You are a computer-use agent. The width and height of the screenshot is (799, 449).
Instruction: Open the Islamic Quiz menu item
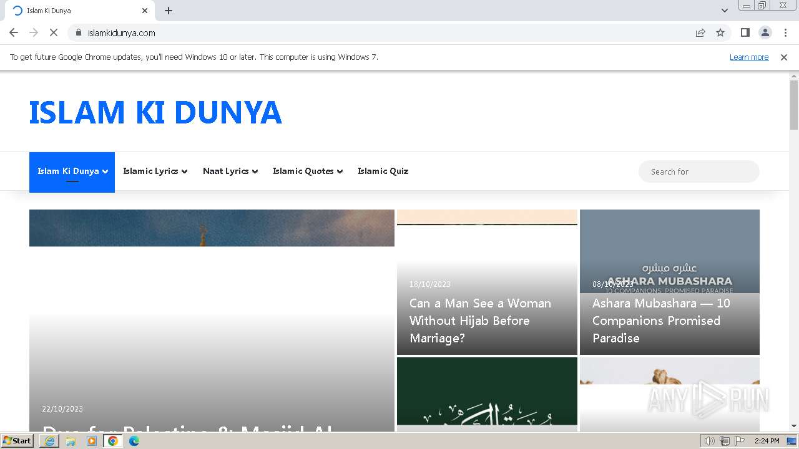(383, 171)
